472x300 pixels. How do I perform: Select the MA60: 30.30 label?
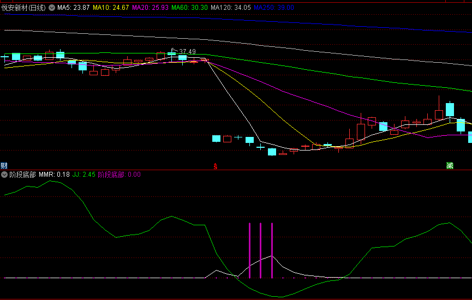pyautogui.click(x=190, y=8)
